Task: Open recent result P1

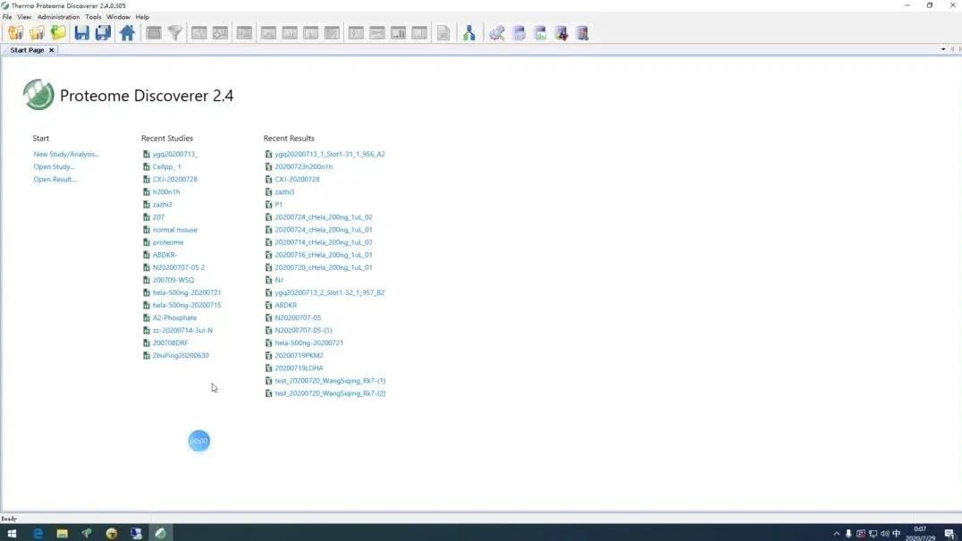Action: pyautogui.click(x=279, y=204)
